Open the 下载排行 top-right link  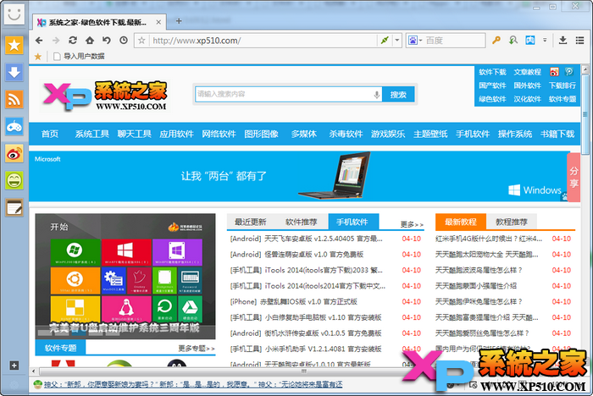[x=563, y=85]
